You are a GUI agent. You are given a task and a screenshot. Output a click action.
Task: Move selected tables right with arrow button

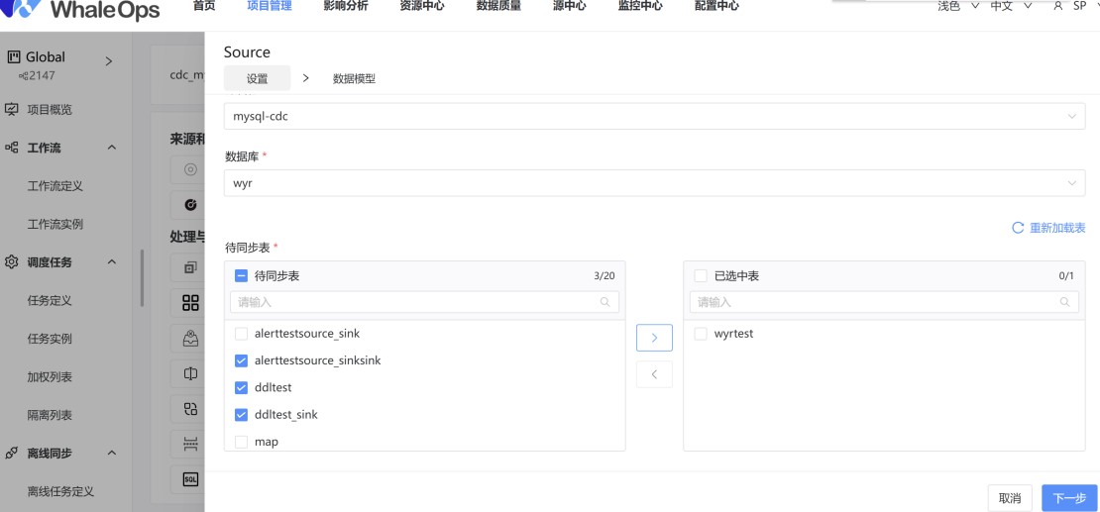(x=654, y=338)
